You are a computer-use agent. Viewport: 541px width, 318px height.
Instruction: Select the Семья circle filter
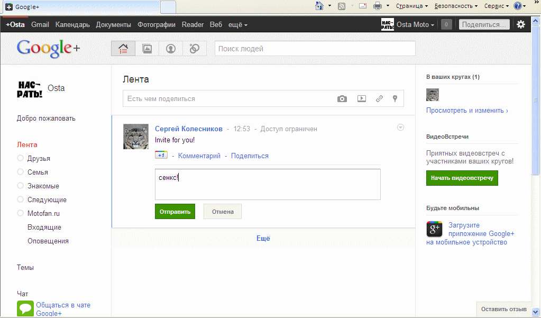click(x=20, y=172)
